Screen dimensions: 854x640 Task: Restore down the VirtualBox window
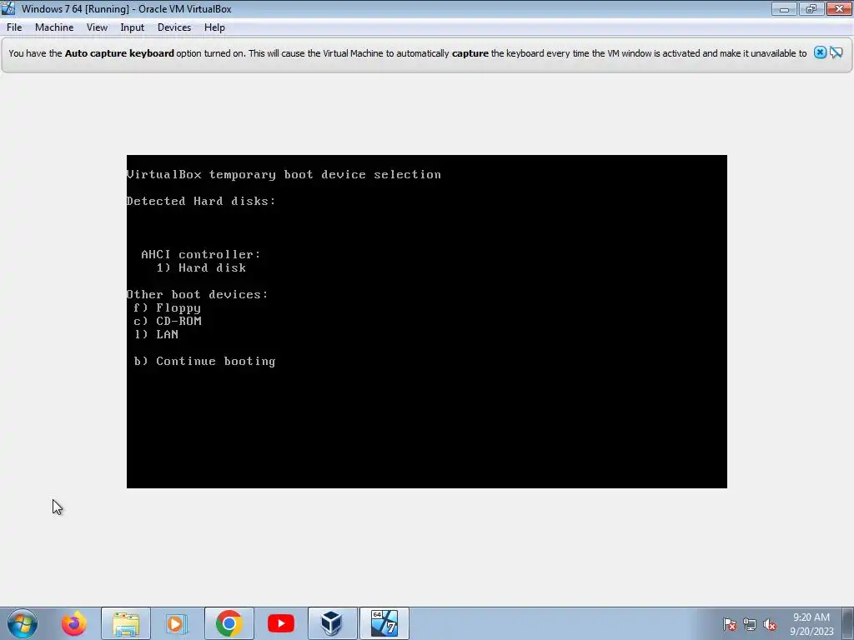click(811, 8)
